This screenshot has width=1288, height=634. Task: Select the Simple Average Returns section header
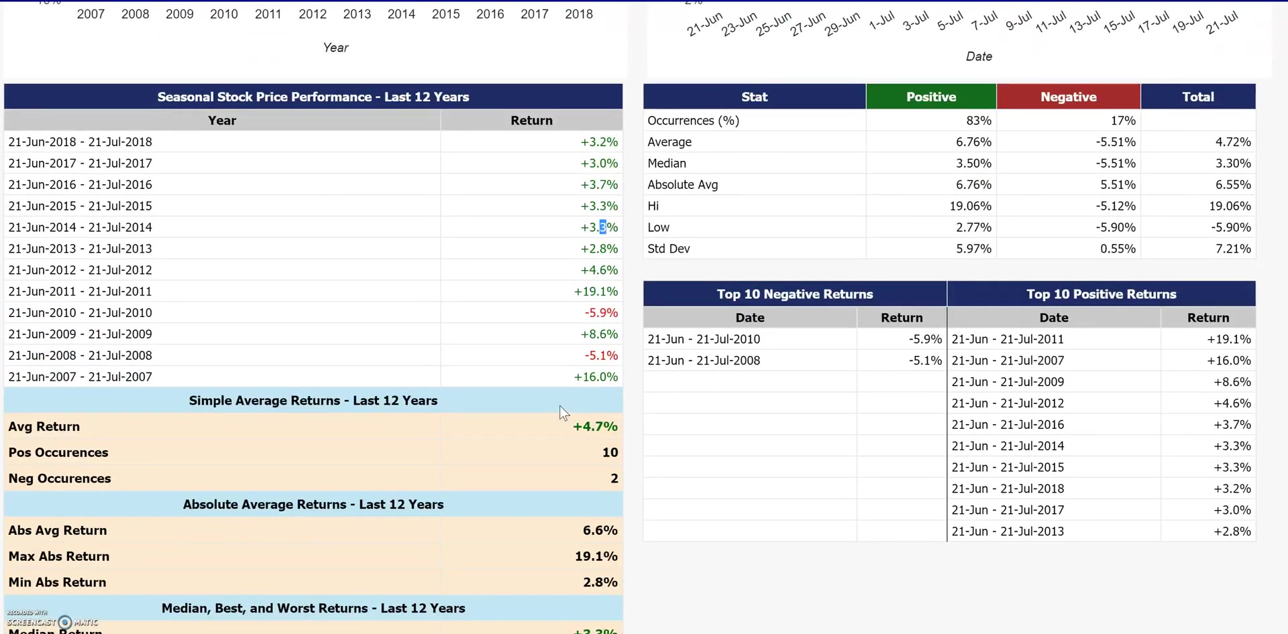click(313, 401)
